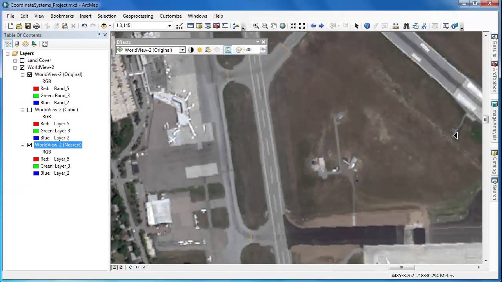Image resolution: width=502 pixels, height=282 pixels.
Task: Click the List By Visibility icon
Action: (x=25, y=44)
